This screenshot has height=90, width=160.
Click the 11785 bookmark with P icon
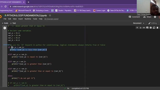[x=132, y=10]
